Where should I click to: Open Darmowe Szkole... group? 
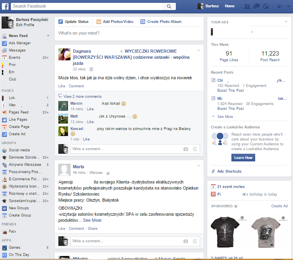coord(24,157)
